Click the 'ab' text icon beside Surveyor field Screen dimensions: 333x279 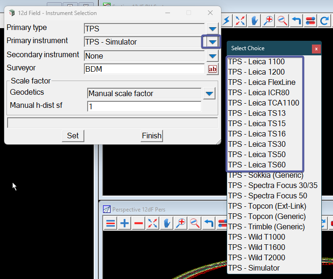pos(213,69)
